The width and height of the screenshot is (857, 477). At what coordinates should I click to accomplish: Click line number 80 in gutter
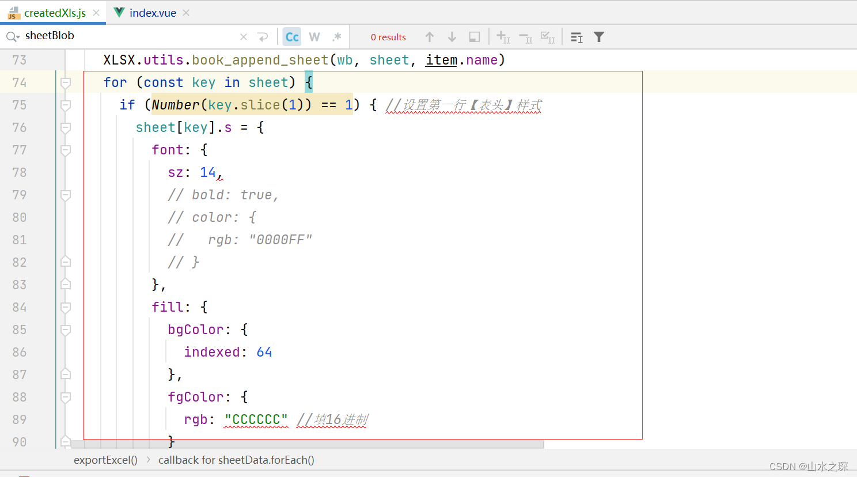20,217
